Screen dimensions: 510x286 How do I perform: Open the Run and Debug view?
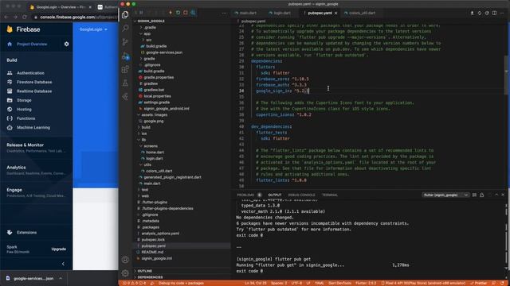pos(125,56)
